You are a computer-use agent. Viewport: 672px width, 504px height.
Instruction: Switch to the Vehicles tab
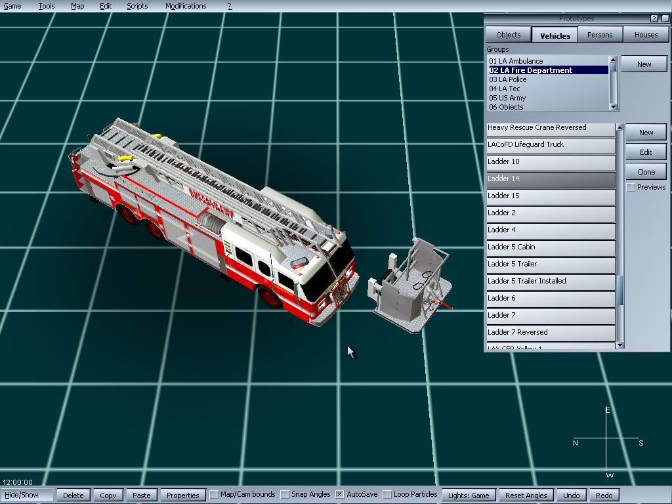[555, 35]
